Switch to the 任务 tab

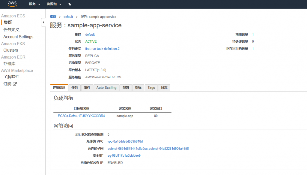coord(75,88)
